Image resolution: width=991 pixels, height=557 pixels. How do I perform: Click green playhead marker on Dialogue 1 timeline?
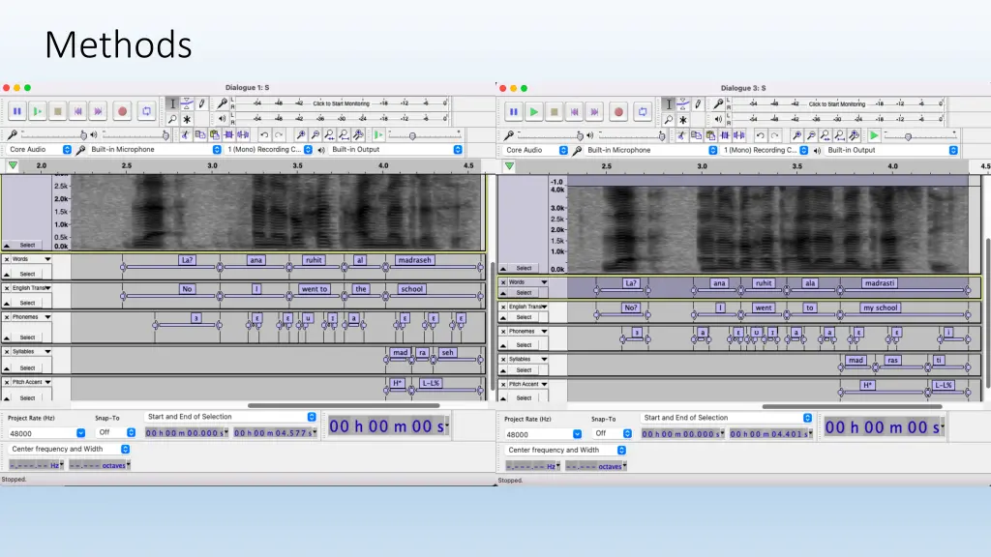click(x=13, y=165)
